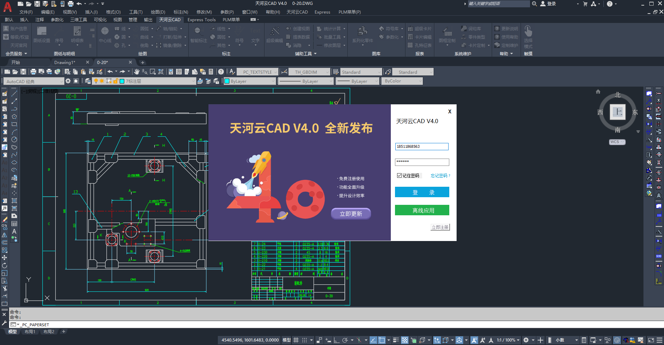Switch to the Drawing1* document tab
Viewport: 664px width, 345px height.
click(x=65, y=62)
